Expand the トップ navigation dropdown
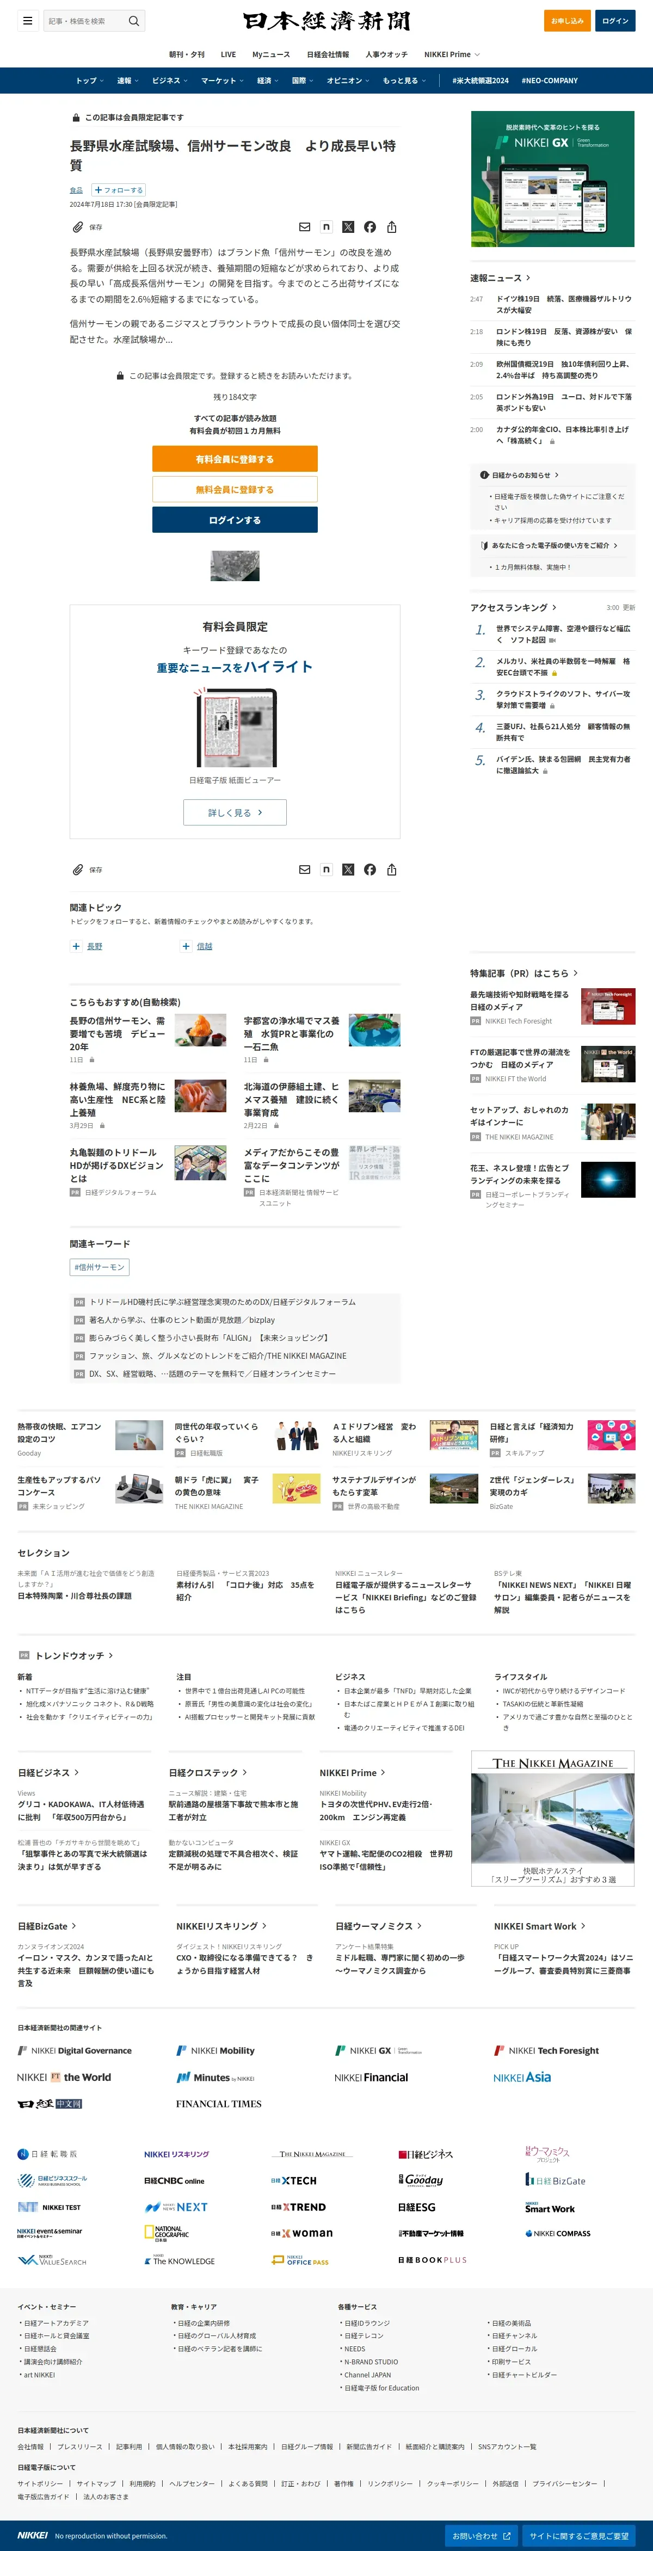 click(90, 81)
